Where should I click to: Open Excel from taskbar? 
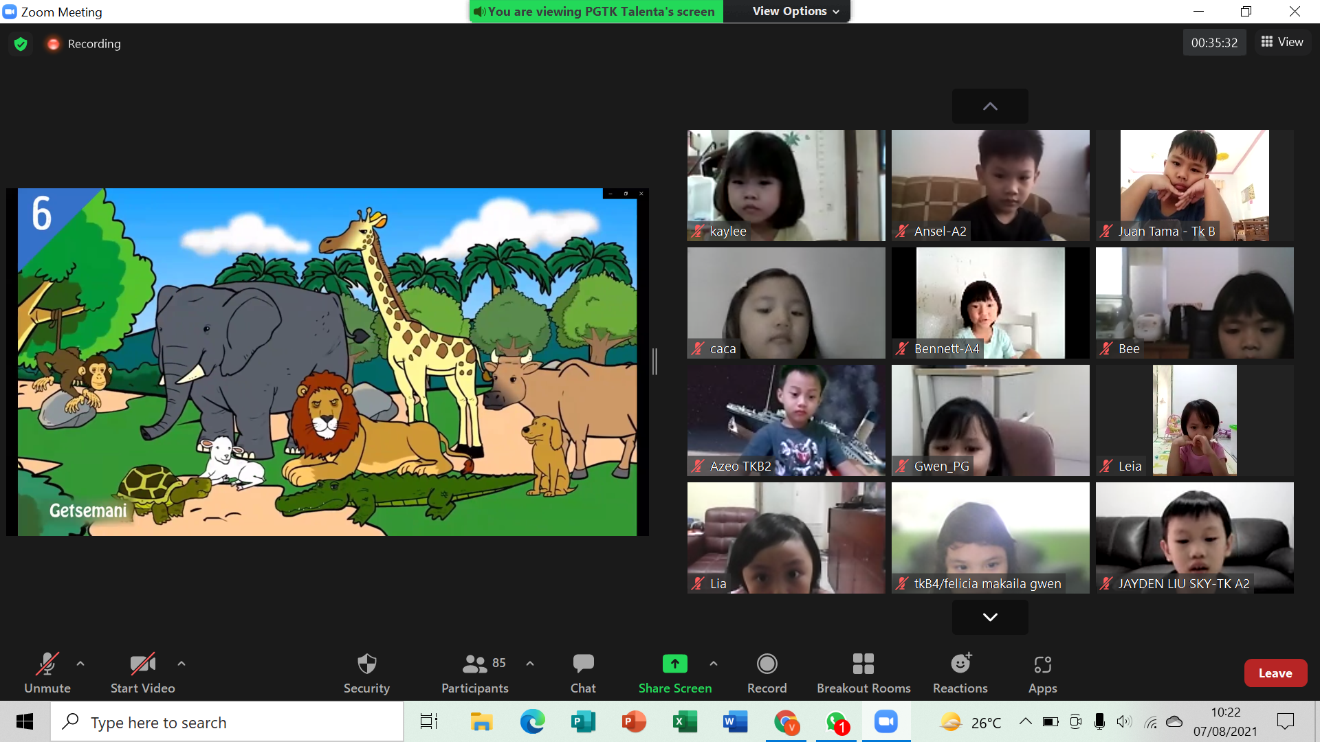(x=685, y=722)
